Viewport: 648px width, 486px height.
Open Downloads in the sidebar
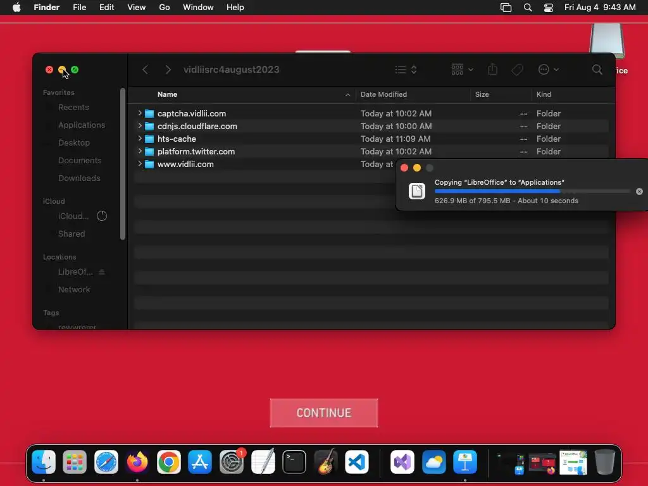79,178
